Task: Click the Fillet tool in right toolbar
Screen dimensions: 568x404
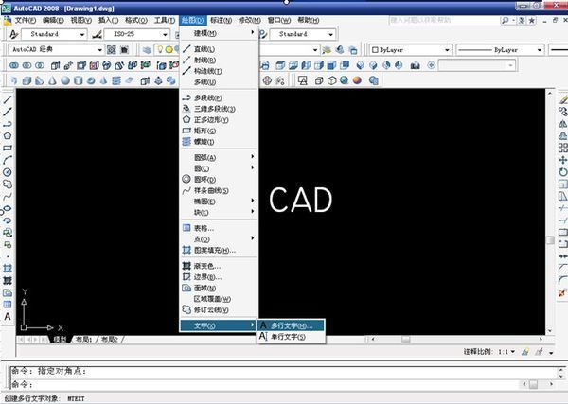Action: coord(562,281)
